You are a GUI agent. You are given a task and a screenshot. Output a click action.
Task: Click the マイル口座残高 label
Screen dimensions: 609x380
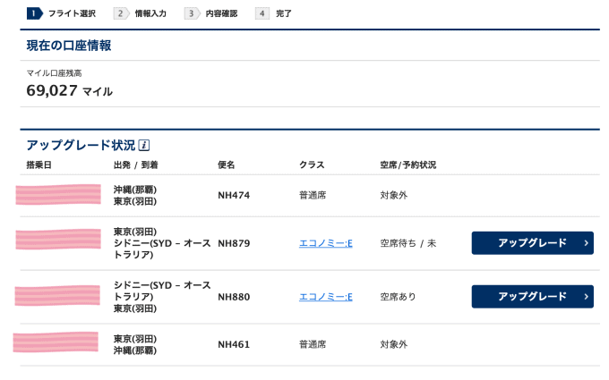coord(54,73)
